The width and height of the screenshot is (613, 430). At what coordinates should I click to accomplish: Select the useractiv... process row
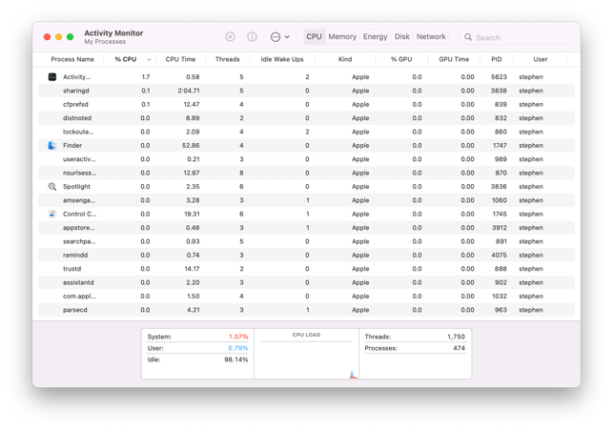pos(307,159)
